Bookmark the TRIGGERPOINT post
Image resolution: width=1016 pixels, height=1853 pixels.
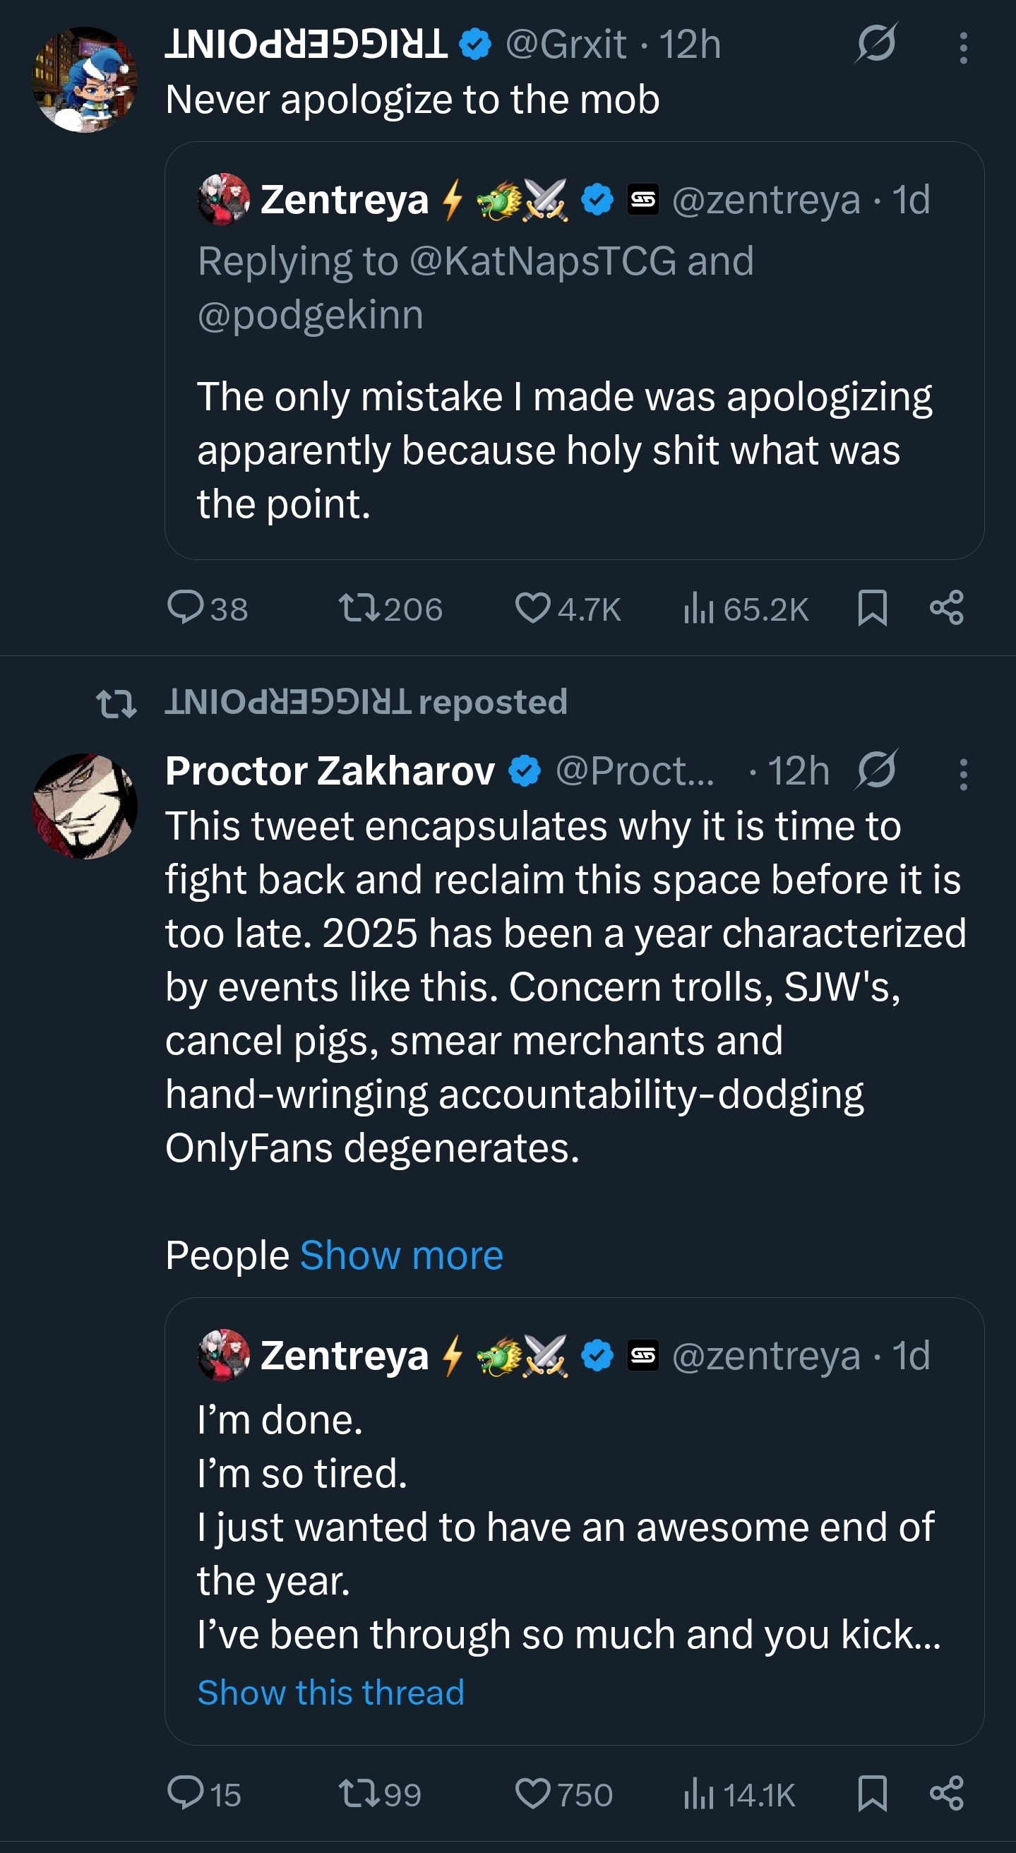point(872,608)
